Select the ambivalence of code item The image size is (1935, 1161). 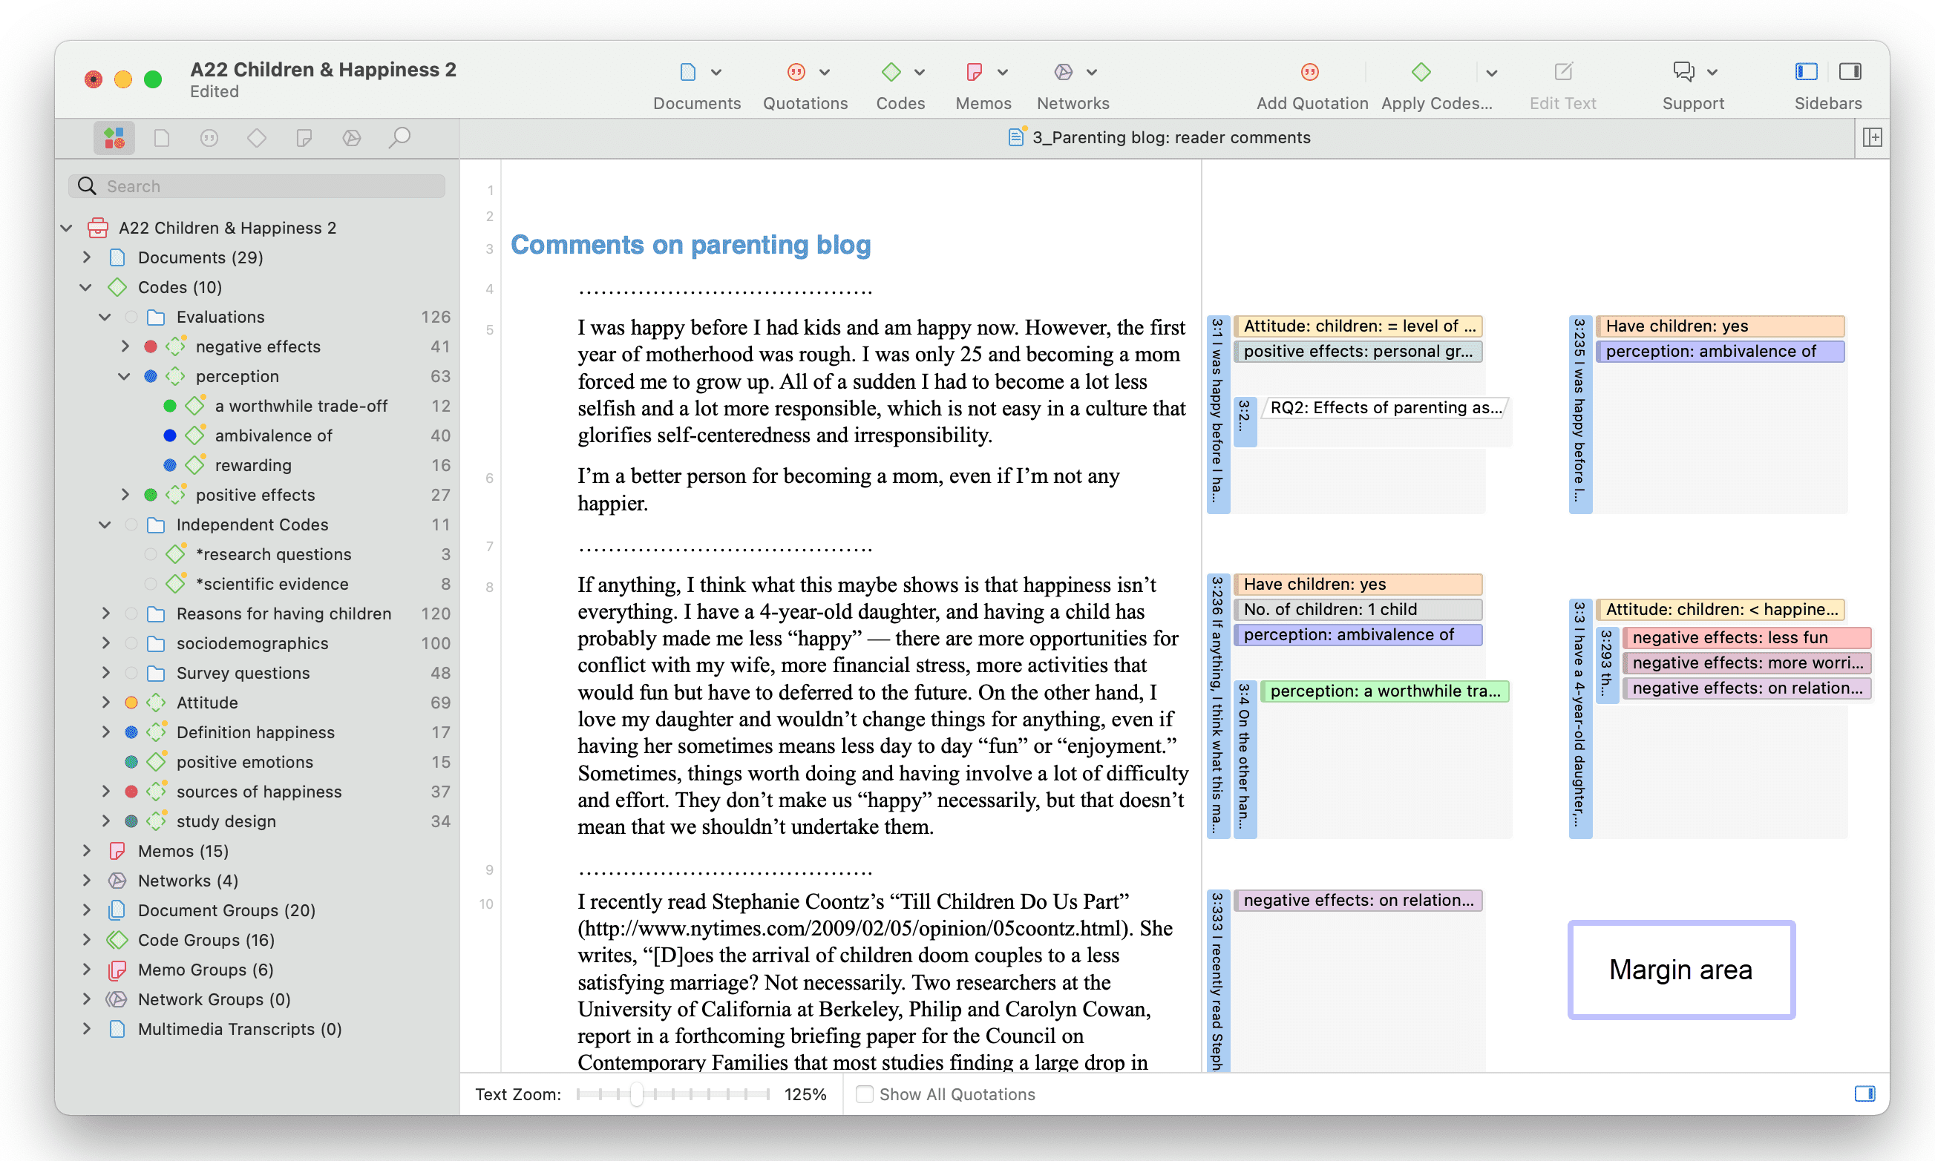[x=273, y=435]
